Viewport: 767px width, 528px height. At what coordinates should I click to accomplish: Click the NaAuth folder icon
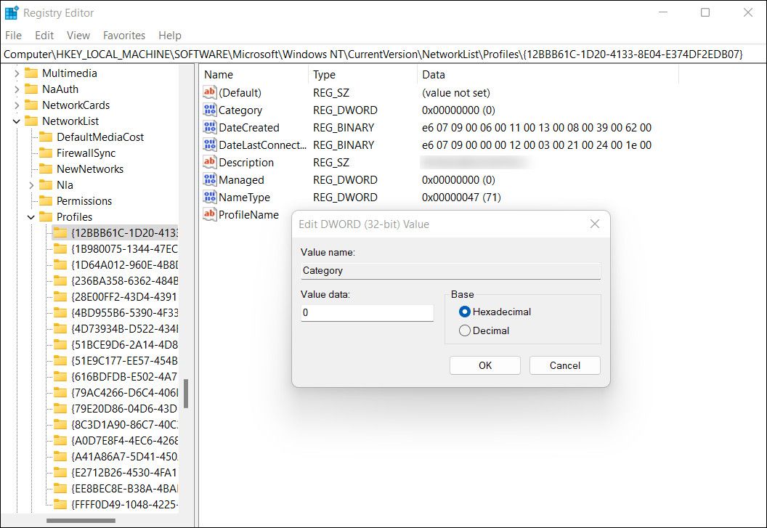[x=31, y=89]
